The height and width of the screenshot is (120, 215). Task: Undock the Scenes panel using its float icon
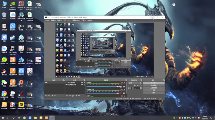point(64,80)
